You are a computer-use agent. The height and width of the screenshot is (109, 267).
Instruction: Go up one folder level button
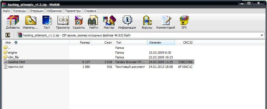[8, 35]
